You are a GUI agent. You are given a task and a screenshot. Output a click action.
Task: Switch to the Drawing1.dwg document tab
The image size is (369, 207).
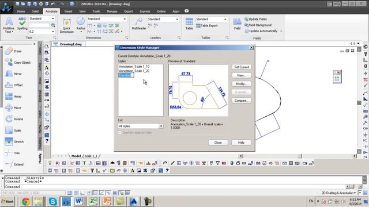pos(69,44)
